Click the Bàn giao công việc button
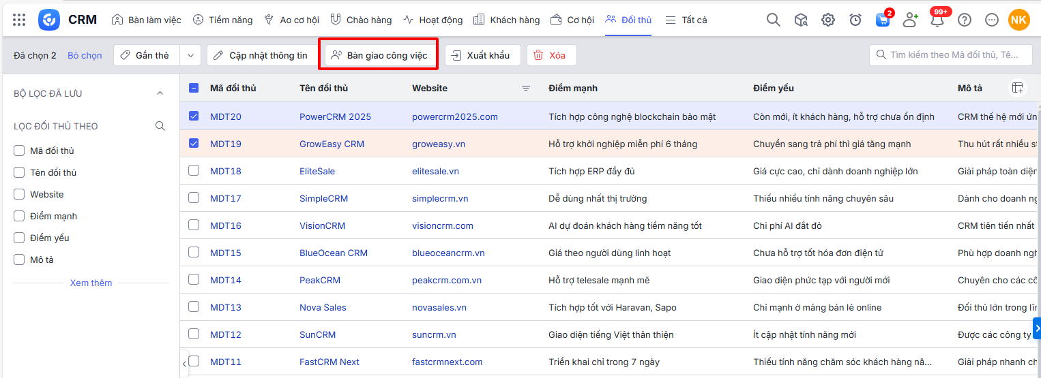This screenshot has width=1041, height=378. click(379, 55)
